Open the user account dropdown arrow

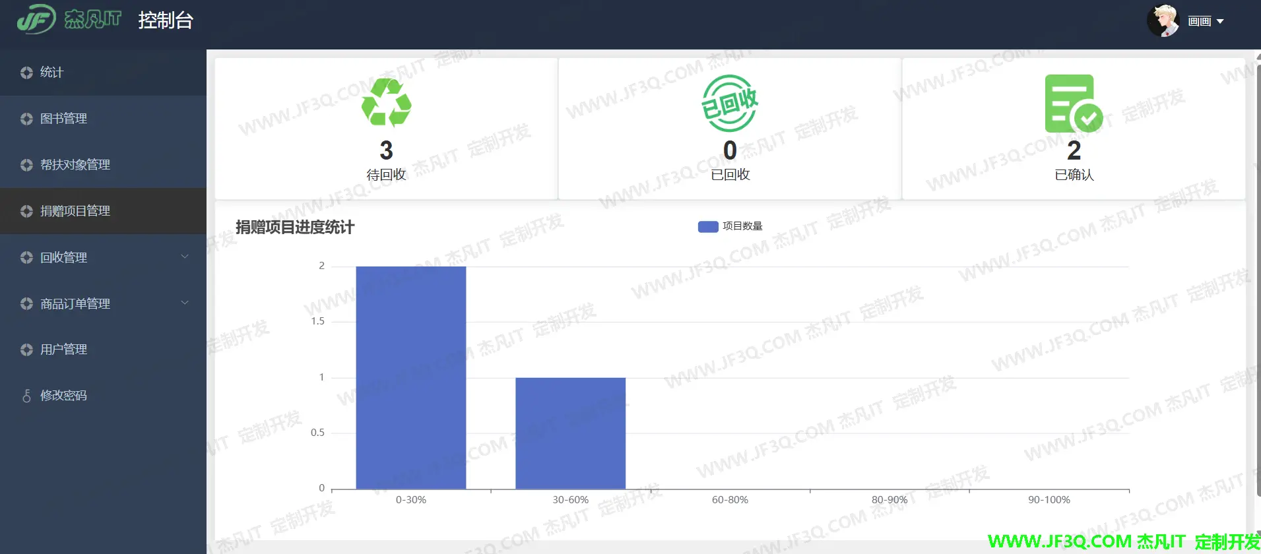tap(1220, 21)
